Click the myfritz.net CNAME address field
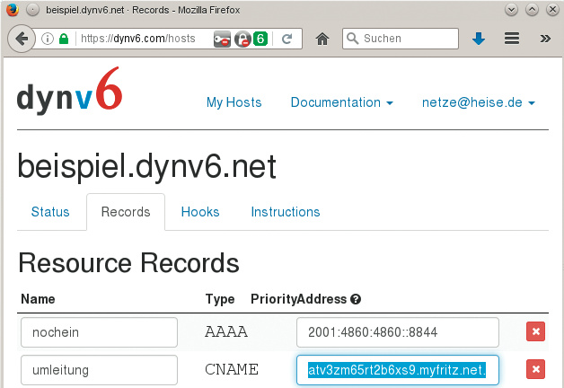Screen dimensions: 564x388 [x=398, y=370]
